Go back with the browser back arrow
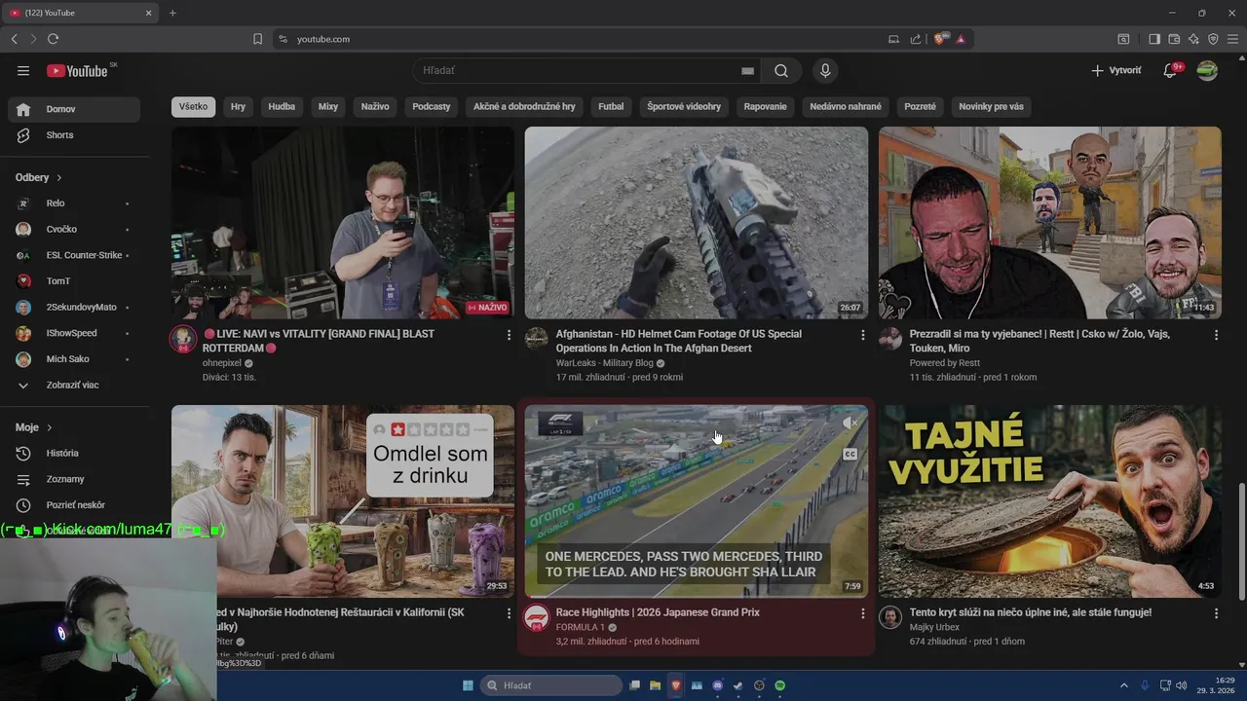 (x=14, y=39)
